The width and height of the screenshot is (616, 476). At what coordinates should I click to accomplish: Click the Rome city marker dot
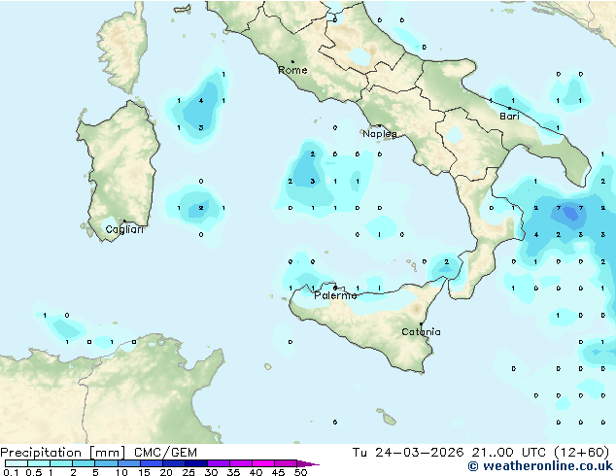292,61
